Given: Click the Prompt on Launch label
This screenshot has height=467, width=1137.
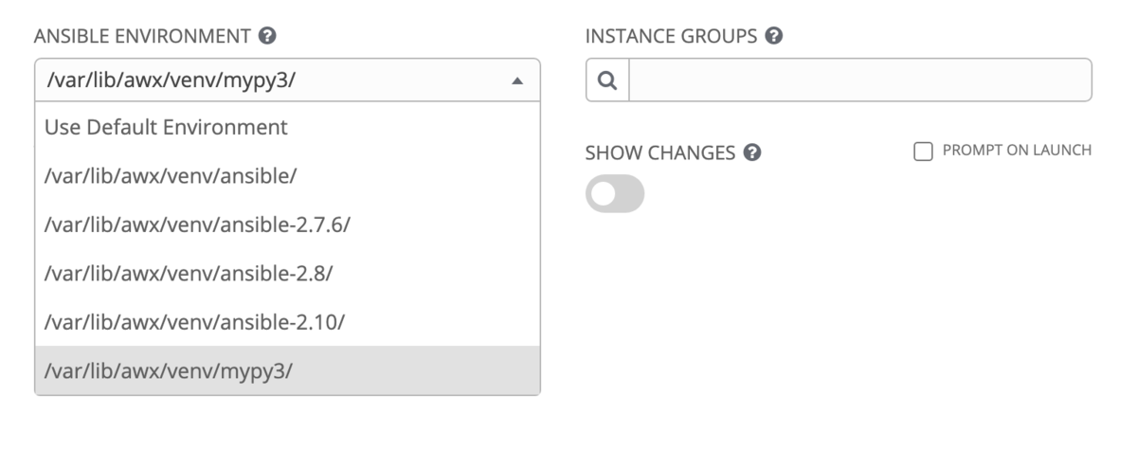Looking at the screenshot, I should pos(1014,151).
